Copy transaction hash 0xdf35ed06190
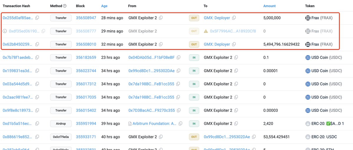 [x=43, y=31]
